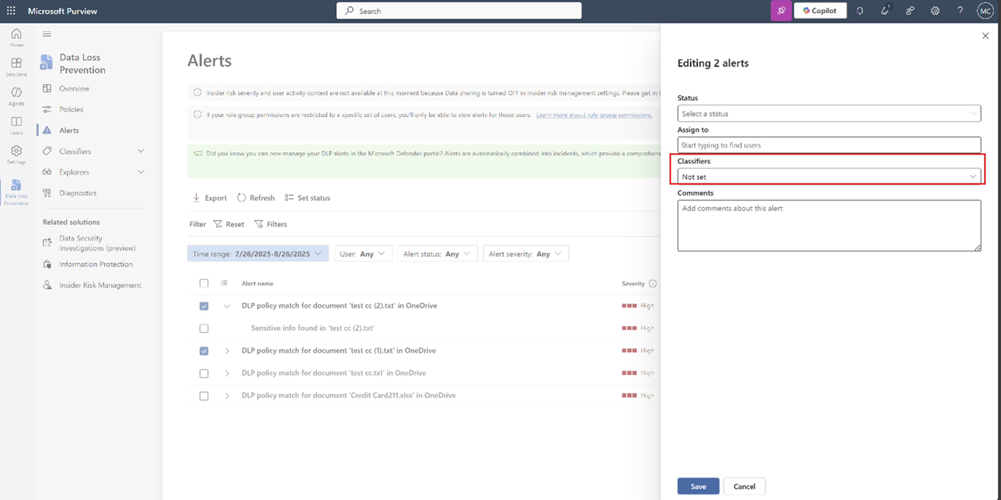Open the Status dropdown
The height and width of the screenshot is (500, 1001).
tap(828, 114)
